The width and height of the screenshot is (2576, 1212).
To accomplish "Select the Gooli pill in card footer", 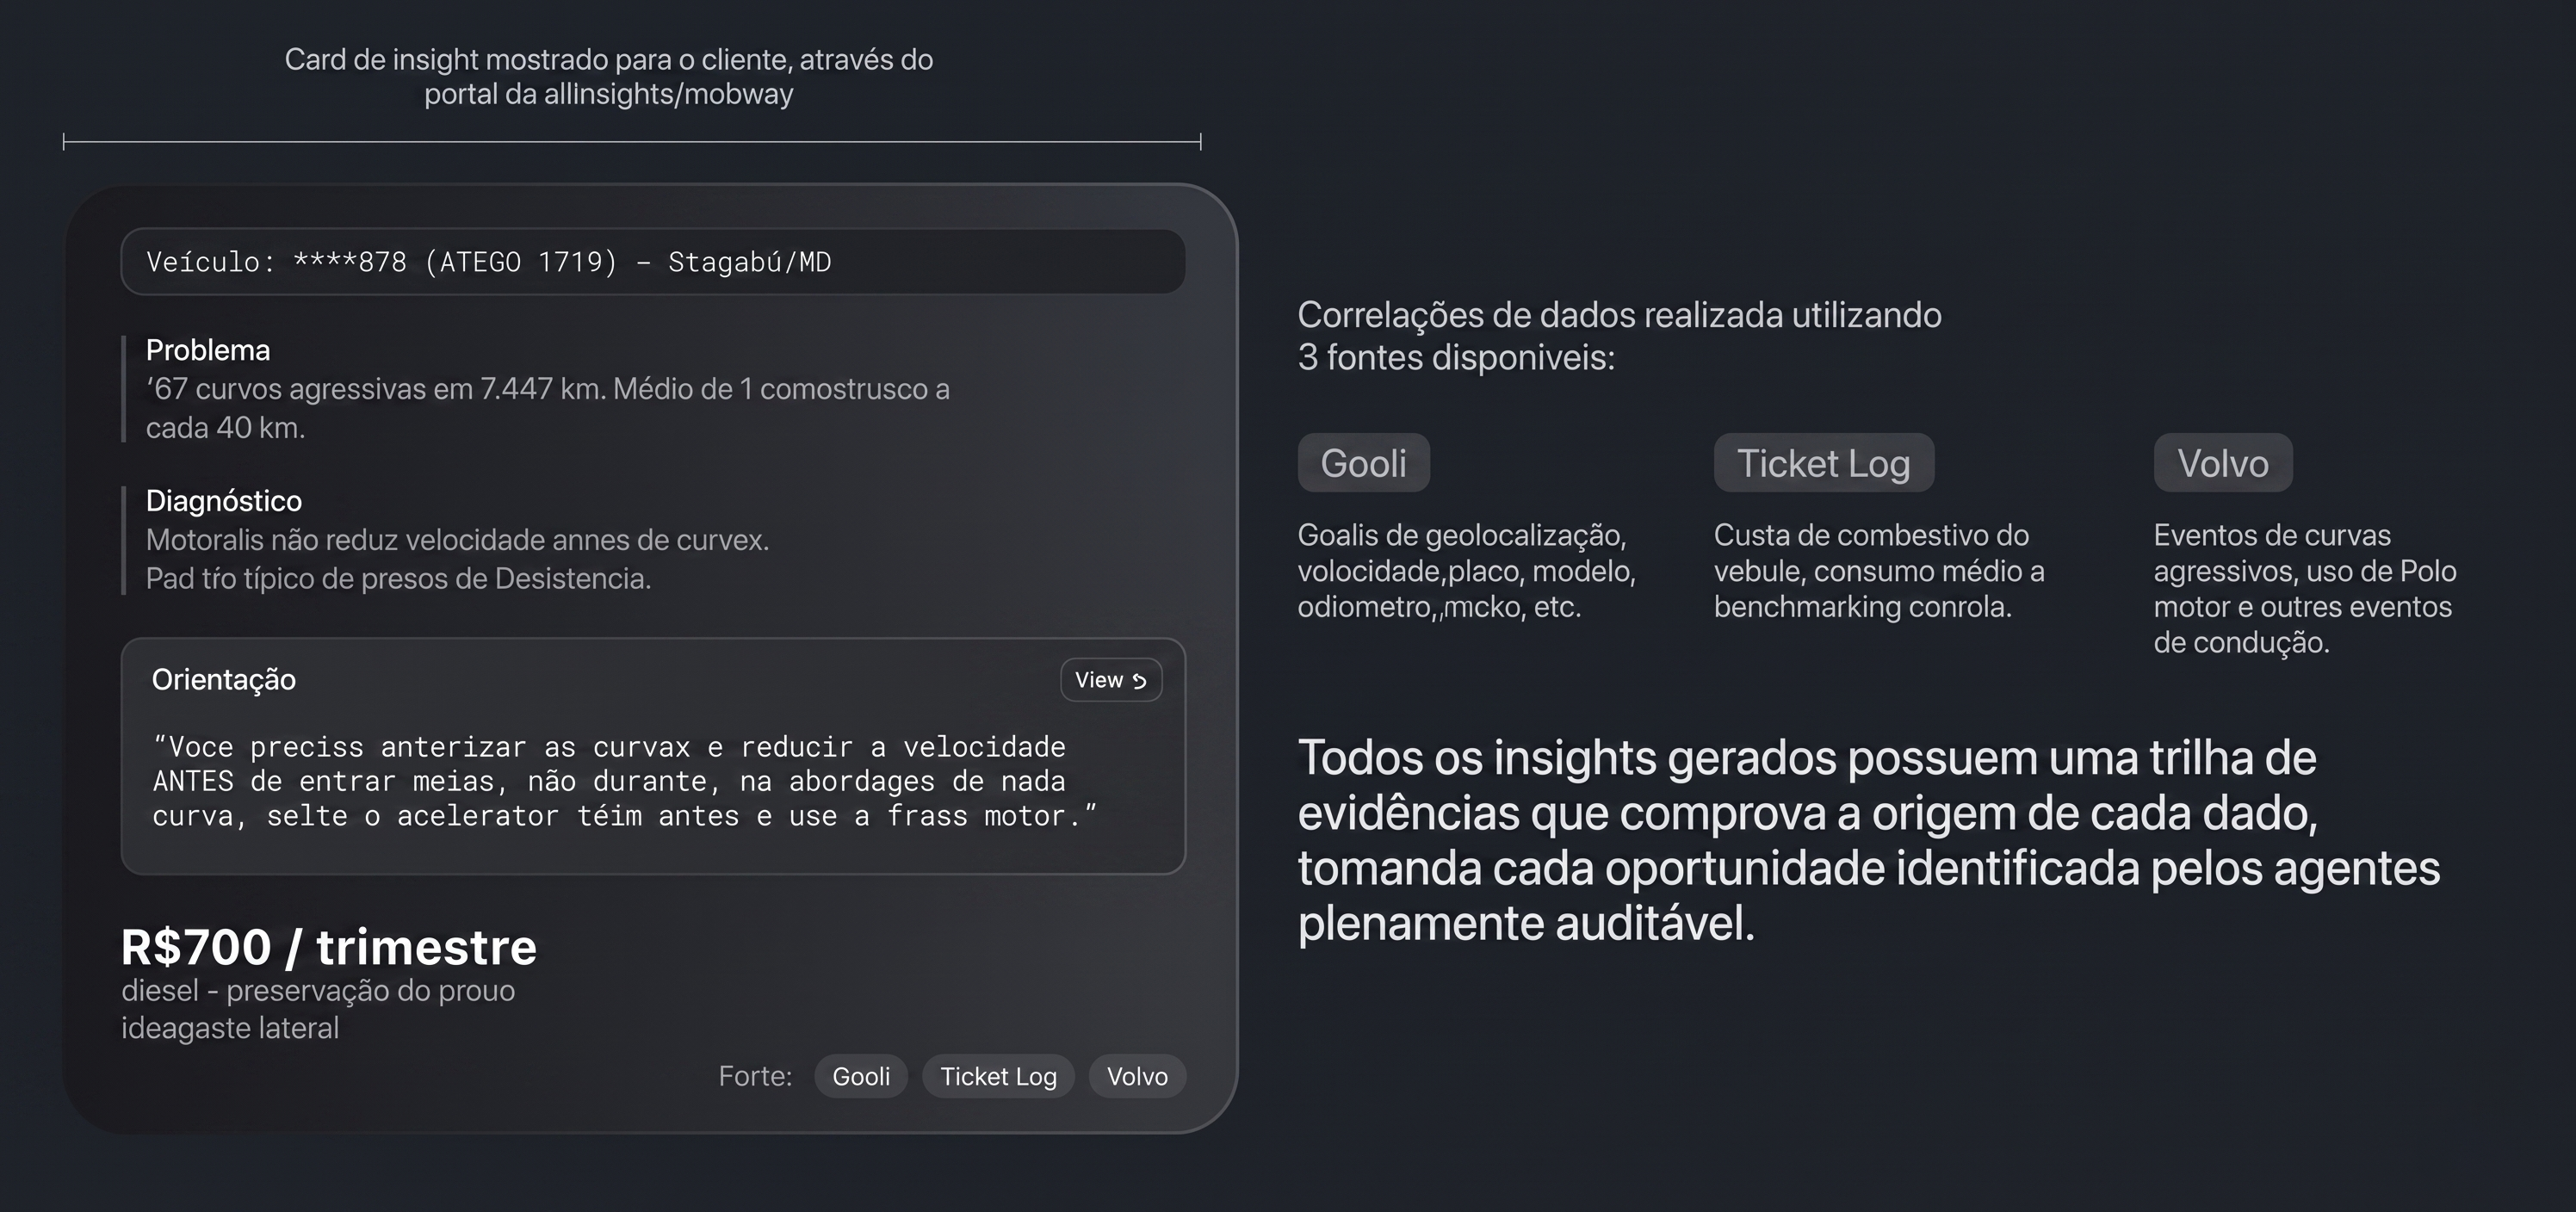I will [860, 1076].
